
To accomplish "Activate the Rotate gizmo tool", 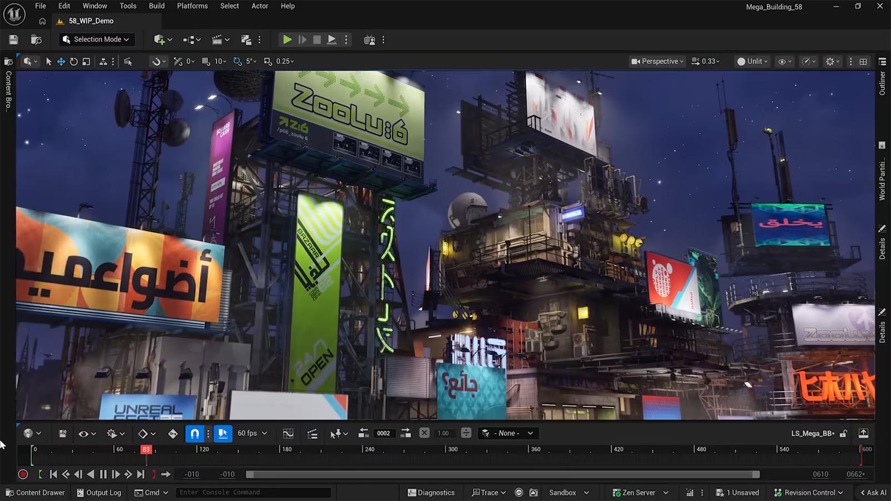I will pos(74,61).
